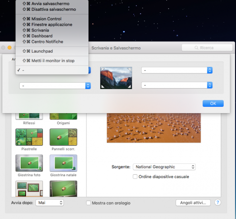This screenshot has height=219, width=236.
Task: Select Avvia salvaschermo from the menu
Action: (x=52, y=3)
